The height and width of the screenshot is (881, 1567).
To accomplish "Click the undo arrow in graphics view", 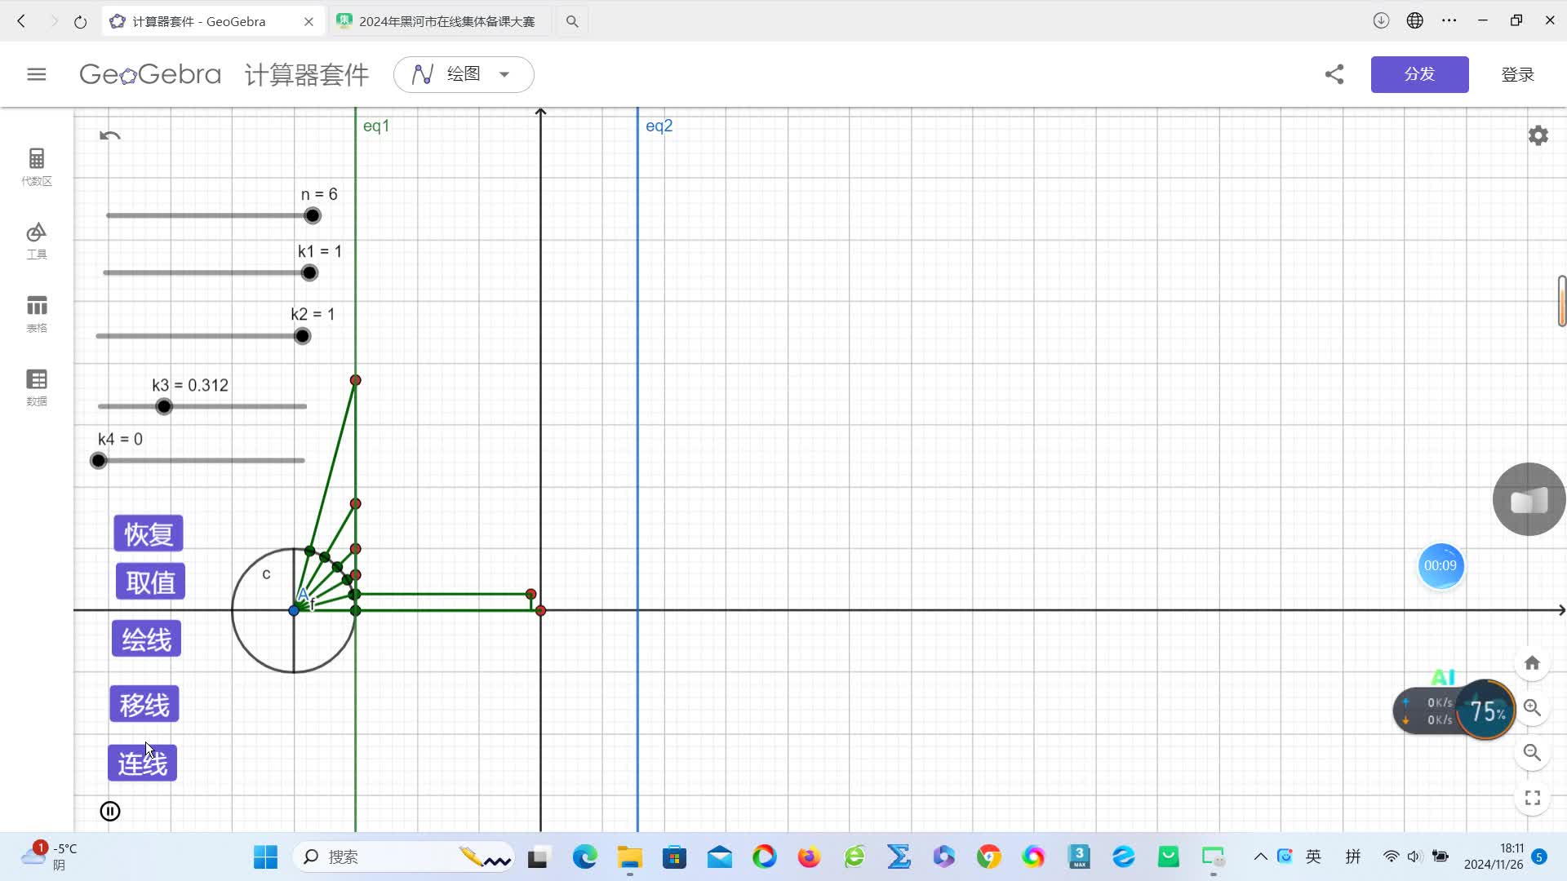I will pos(110,135).
